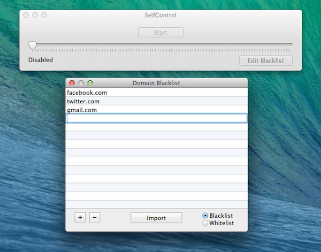Zoom the Domain Blacklist window
The width and height of the screenshot is (321, 252).
tap(90, 83)
